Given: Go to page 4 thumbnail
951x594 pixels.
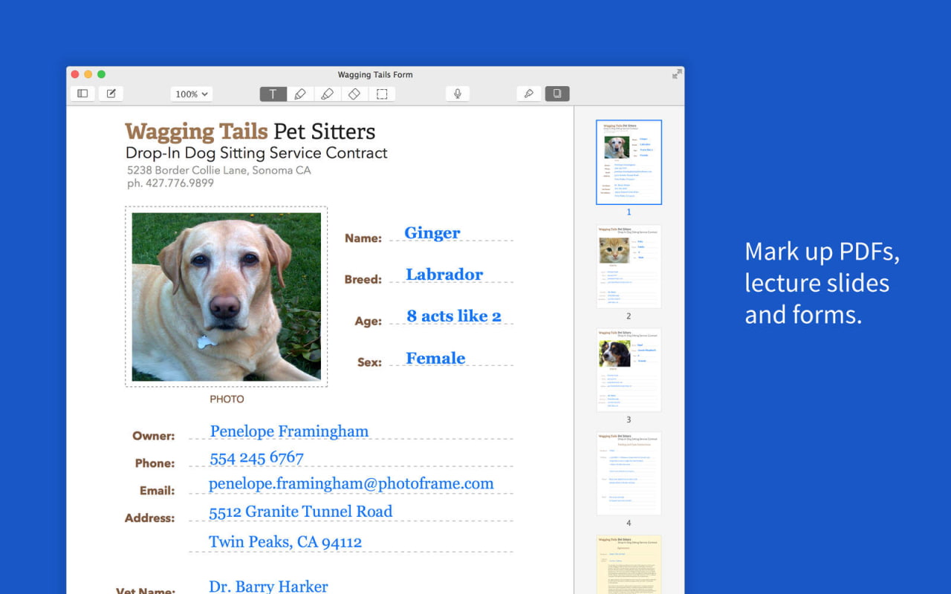Looking at the screenshot, I should (x=629, y=473).
